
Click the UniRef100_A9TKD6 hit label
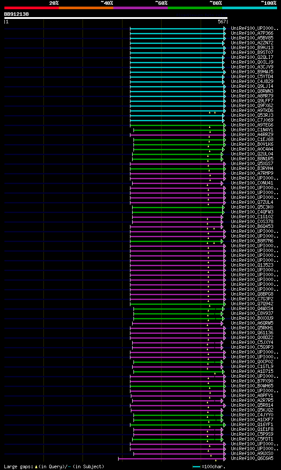pyautogui.click(x=252, y=111)
